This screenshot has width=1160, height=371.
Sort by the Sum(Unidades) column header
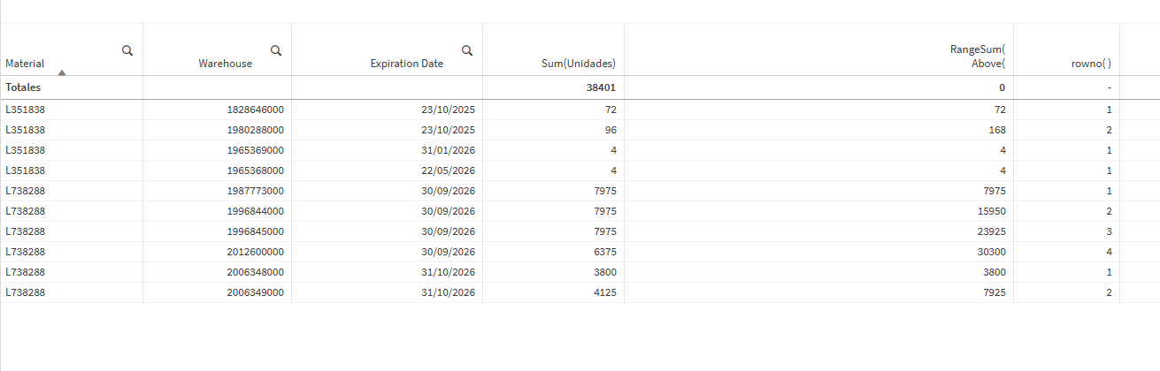pos(578,64)
